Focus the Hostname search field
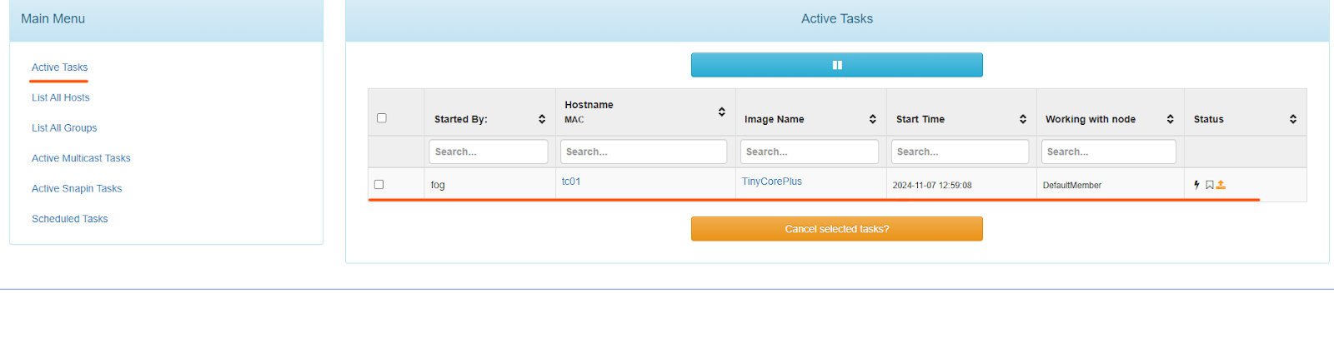Viewport: 1334px width, 358px height. pos(644,152)
